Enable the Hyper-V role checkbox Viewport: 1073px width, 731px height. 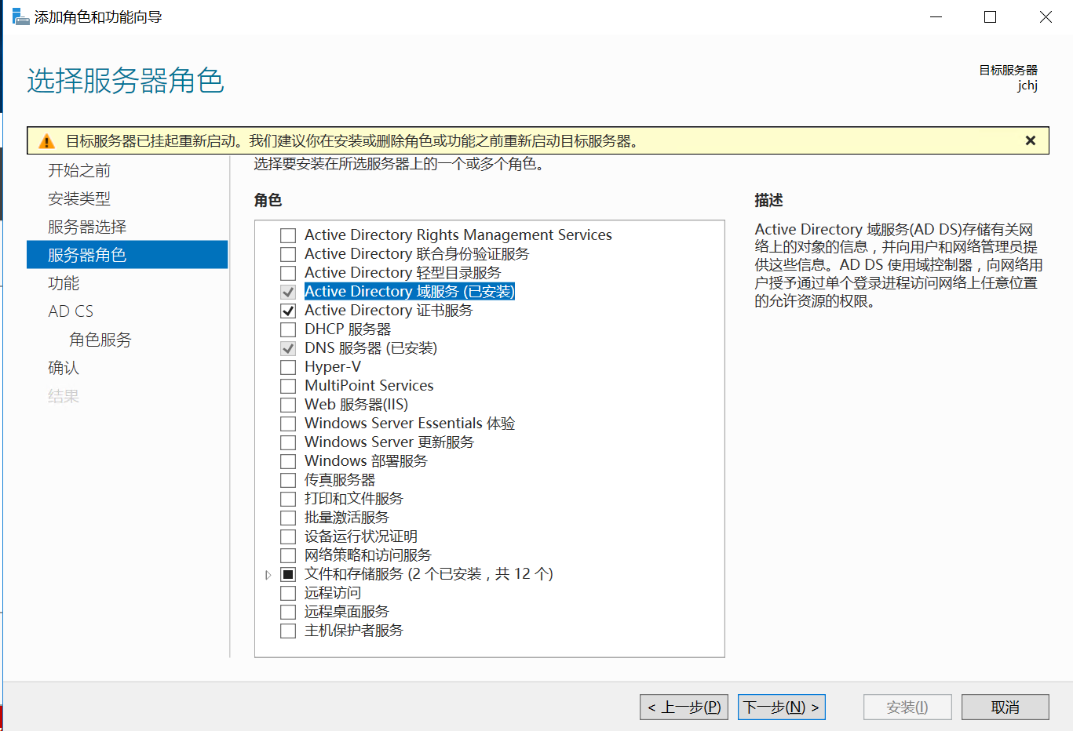[x=288, y=367]
